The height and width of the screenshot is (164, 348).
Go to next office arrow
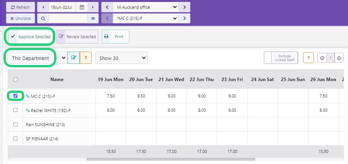[185, 7]
